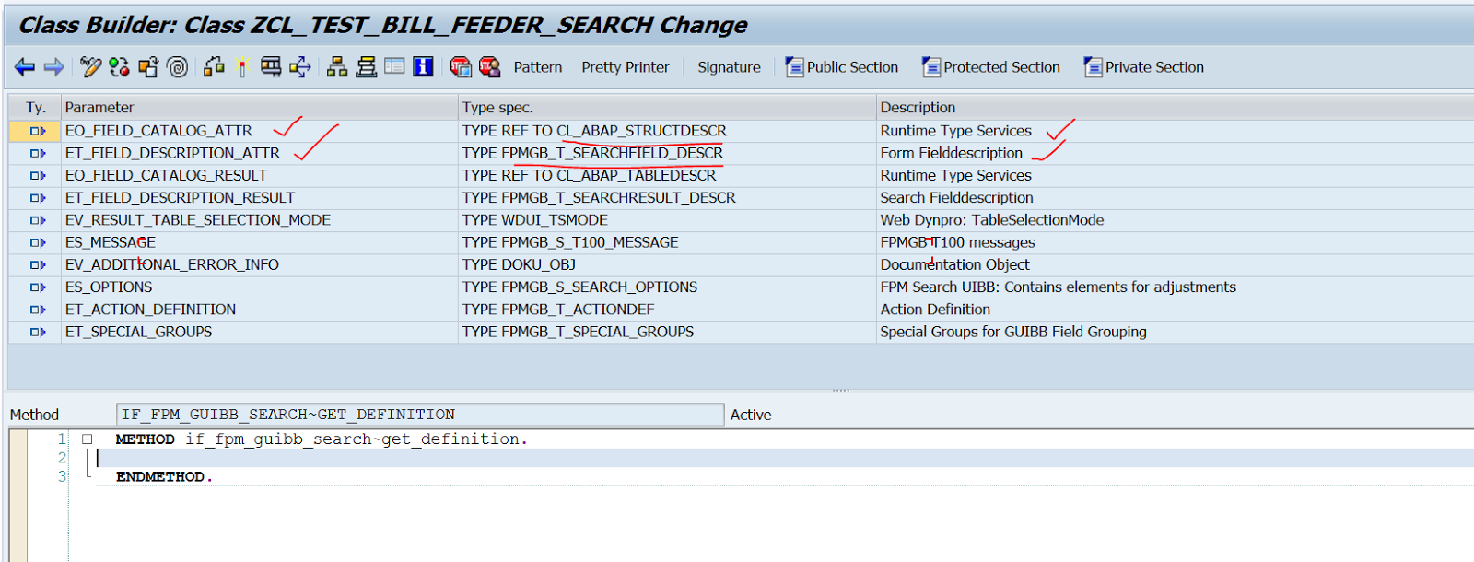Select parameter EV_RESULT_TABLE_SELECTION_MODE
Image resolution: width=1474 pixels, height=562 pixels.
pos(197,220)
